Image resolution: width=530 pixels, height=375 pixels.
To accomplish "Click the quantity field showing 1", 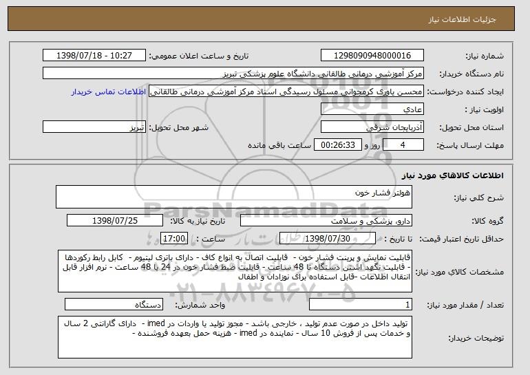I will 361,305.
